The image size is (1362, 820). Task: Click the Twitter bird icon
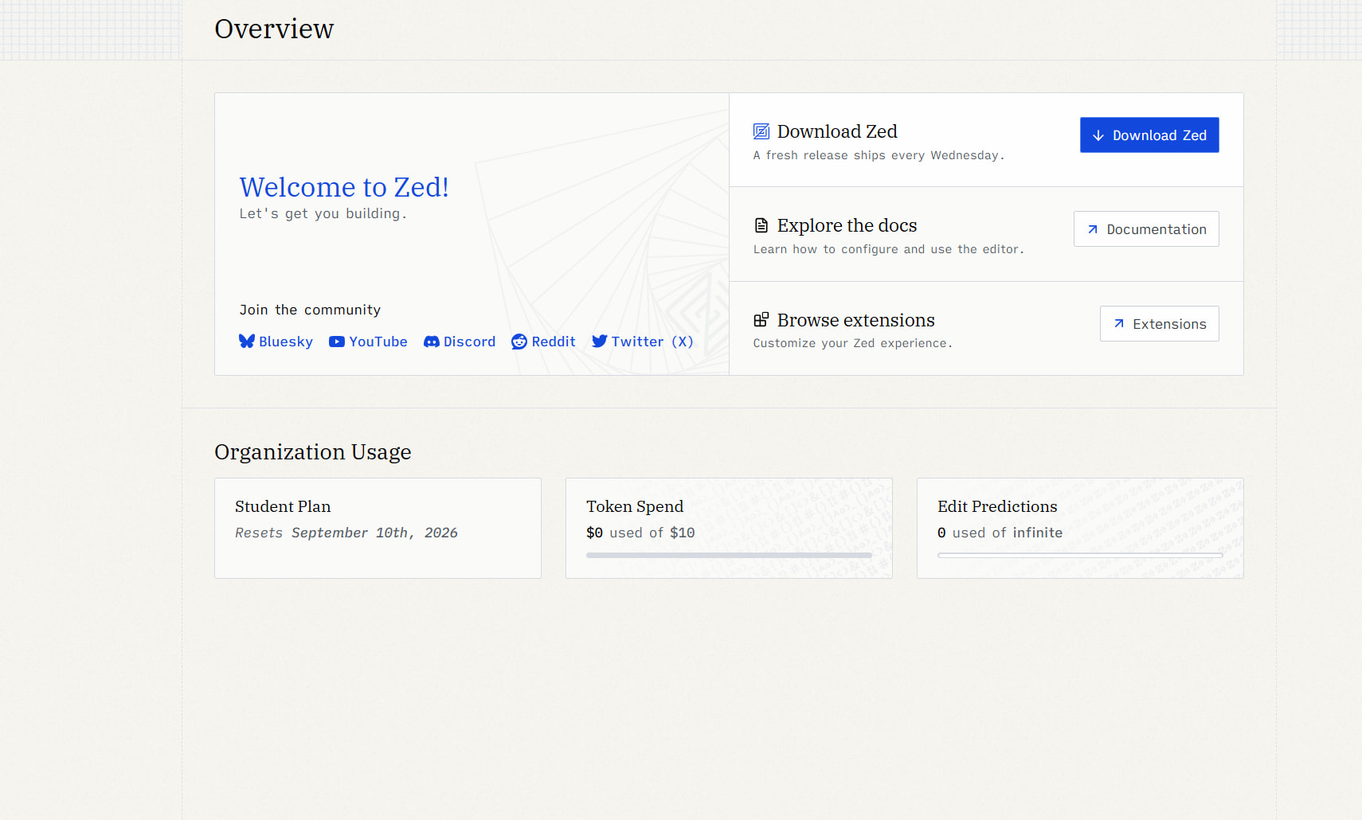tap(600, 342)
